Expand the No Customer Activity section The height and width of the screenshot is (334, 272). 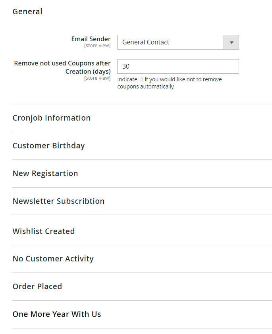53,259
